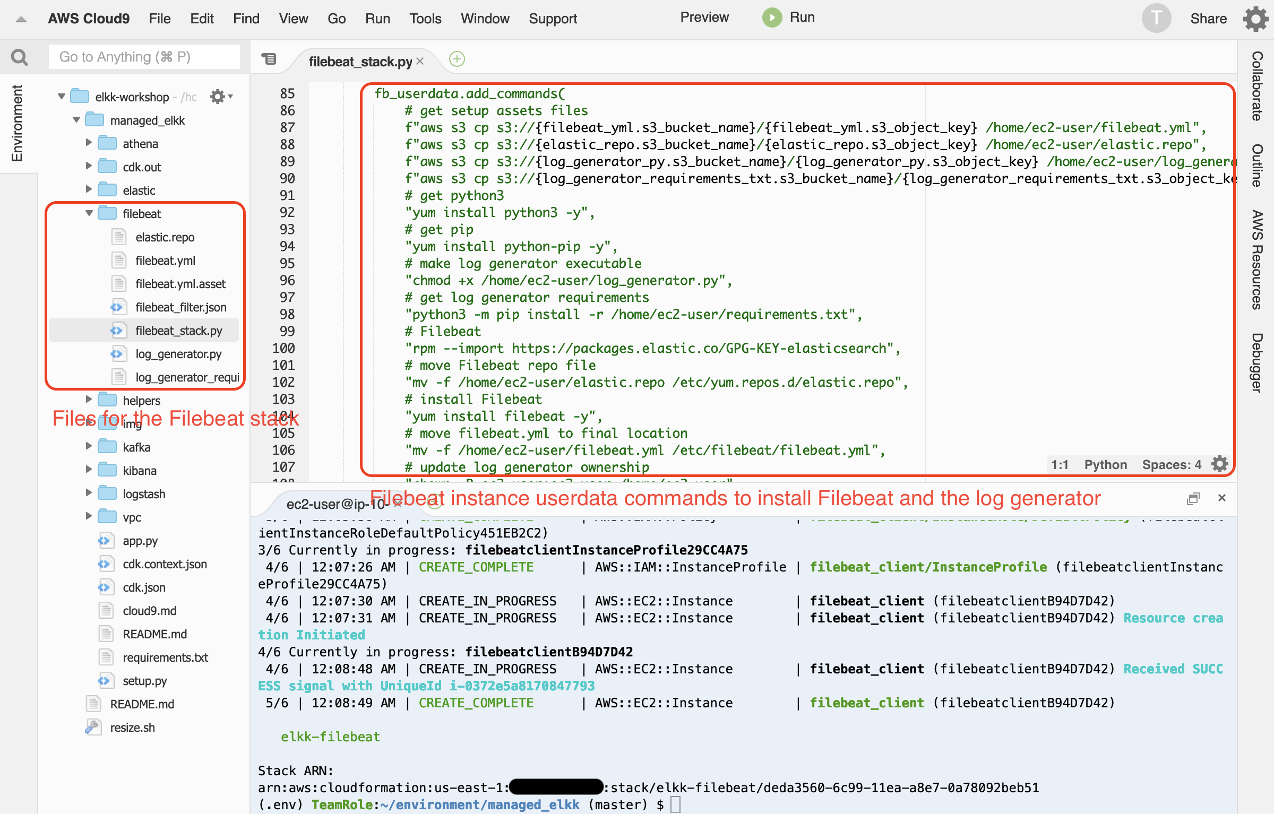Open requirements.txt file icon
This screenshot has width=1274, height=814.
(x=106, y=657)
